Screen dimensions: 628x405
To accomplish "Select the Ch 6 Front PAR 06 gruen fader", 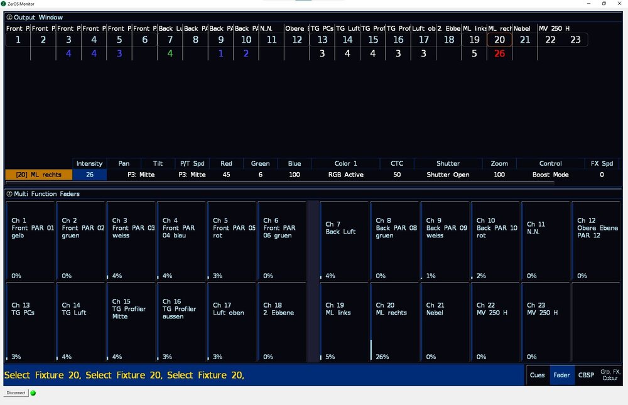I will click(x=282, y=241).
